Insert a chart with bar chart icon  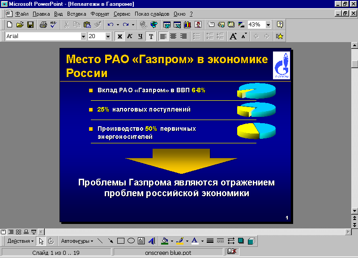(x=188, y=25)
